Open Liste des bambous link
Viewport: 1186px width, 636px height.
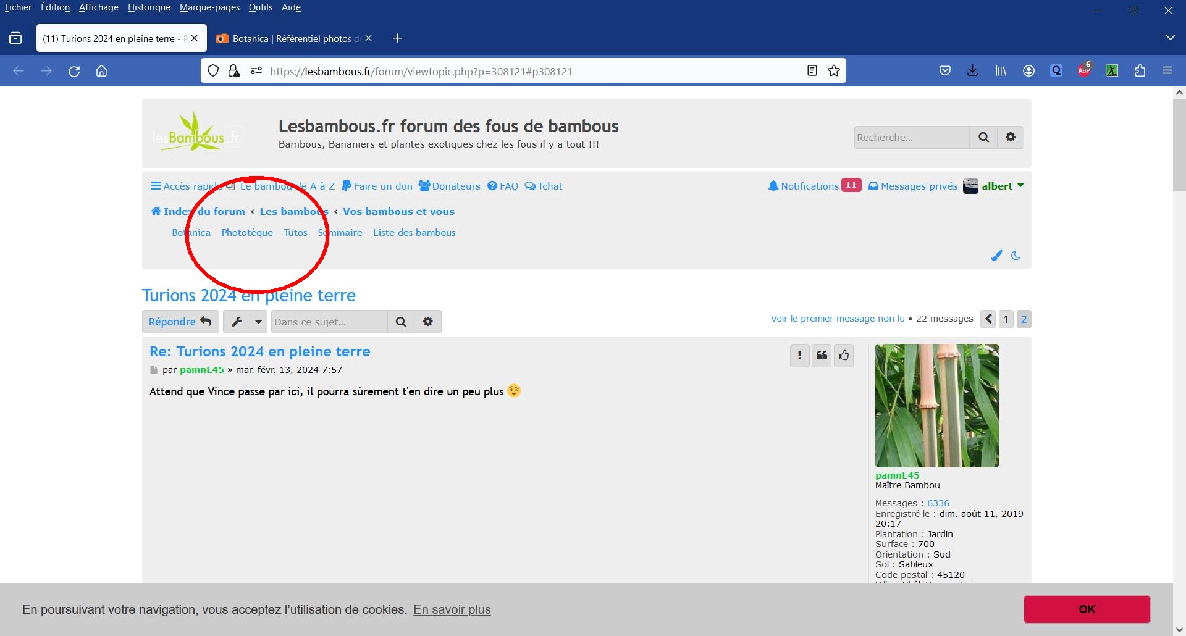pos(414,232)
